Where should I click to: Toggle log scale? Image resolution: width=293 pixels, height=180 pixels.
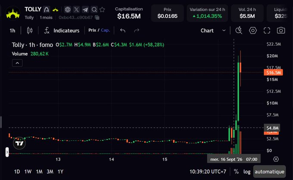(x=246, y=171)
